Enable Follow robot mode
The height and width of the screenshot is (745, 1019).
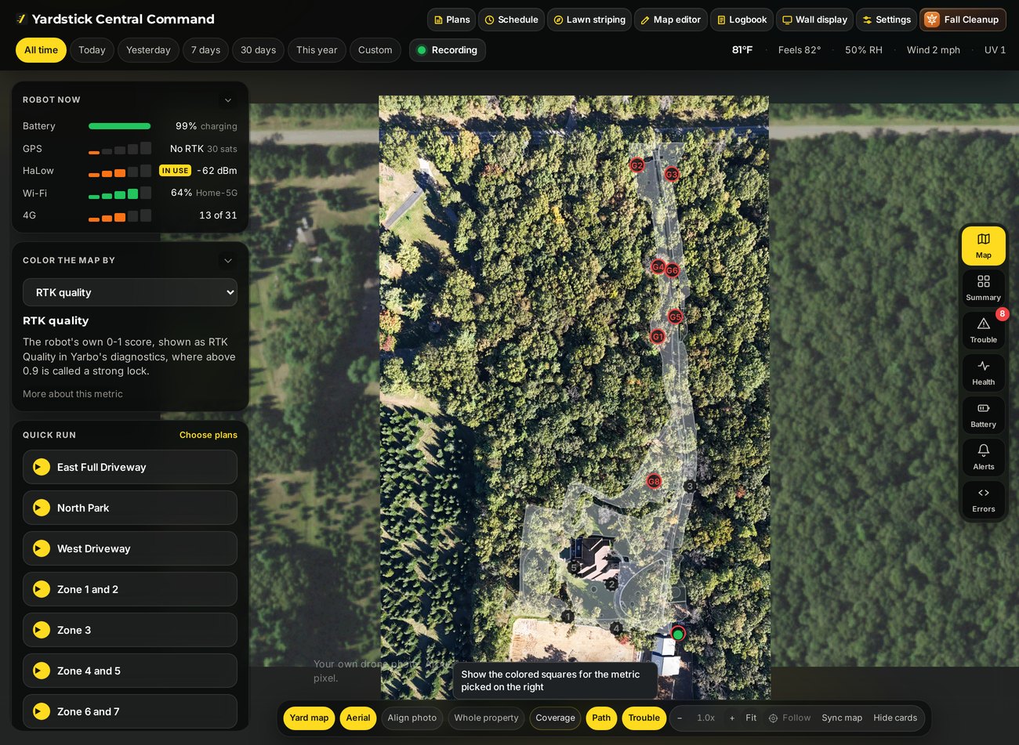coord(789,718)
